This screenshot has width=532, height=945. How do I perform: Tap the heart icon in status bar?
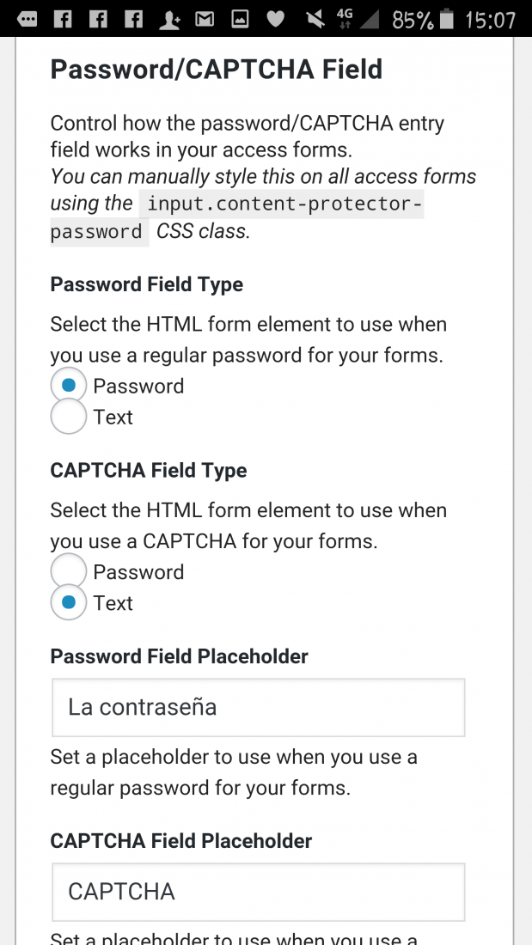(276, 20)
